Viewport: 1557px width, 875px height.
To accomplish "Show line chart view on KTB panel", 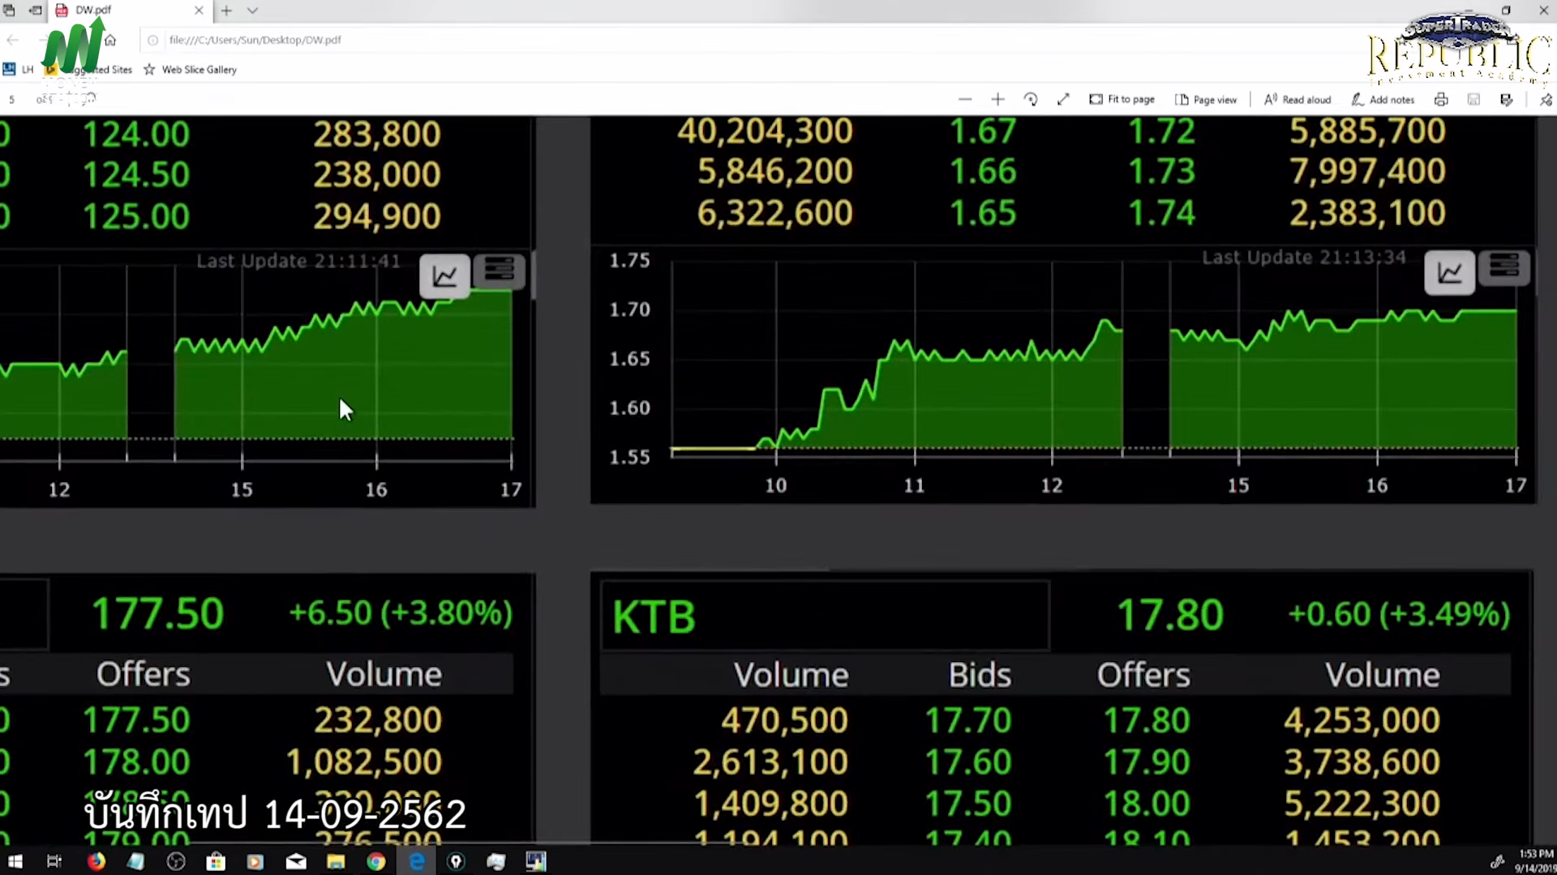I will click(1449, 273).
